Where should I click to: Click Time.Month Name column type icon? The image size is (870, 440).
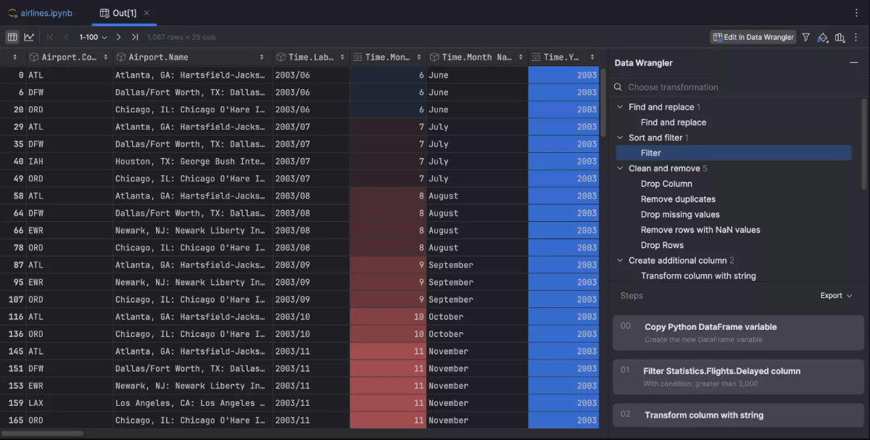point(434,57)
